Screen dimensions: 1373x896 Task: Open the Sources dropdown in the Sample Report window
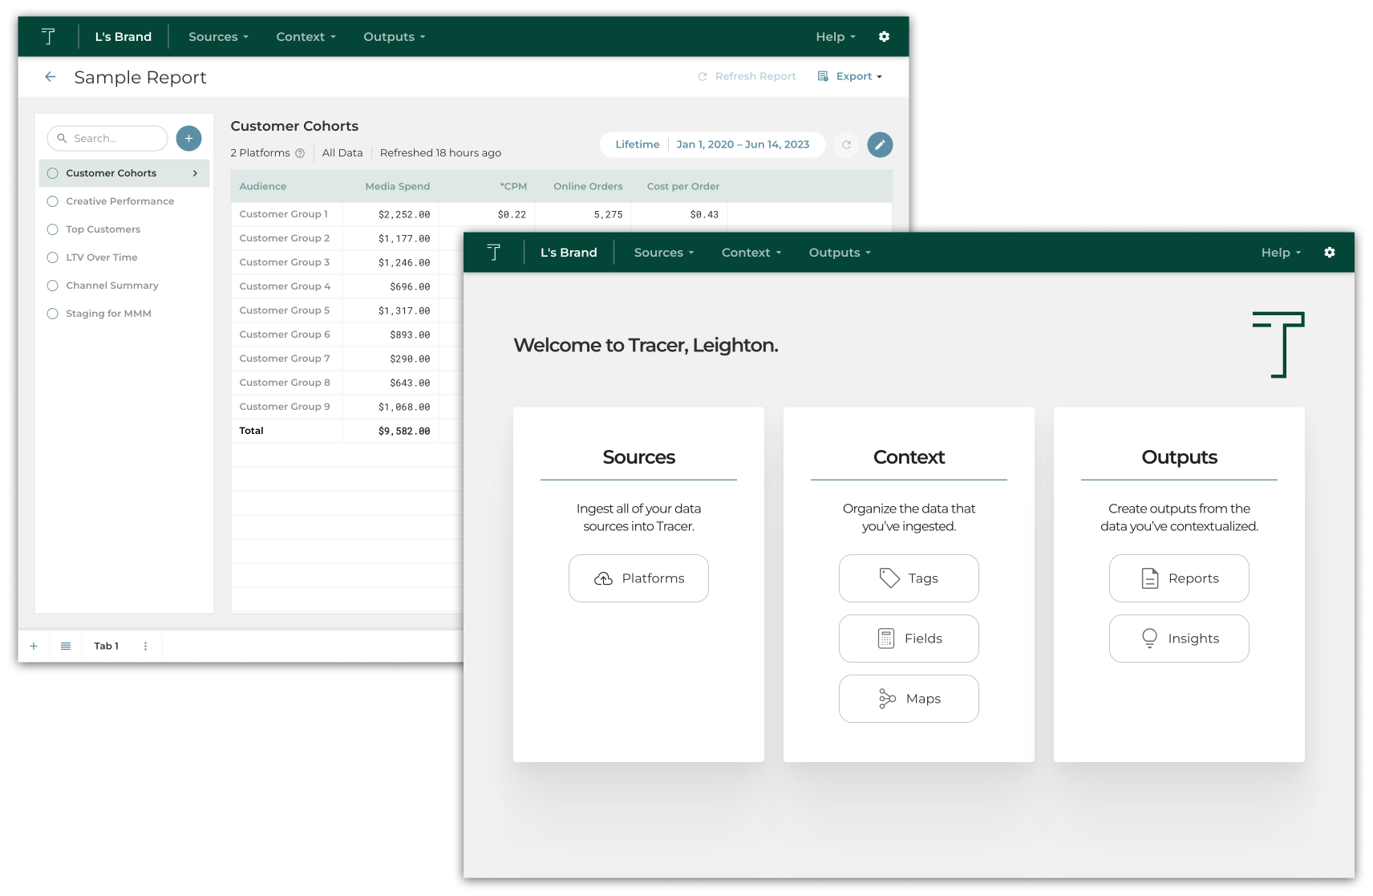pos(218,37)
